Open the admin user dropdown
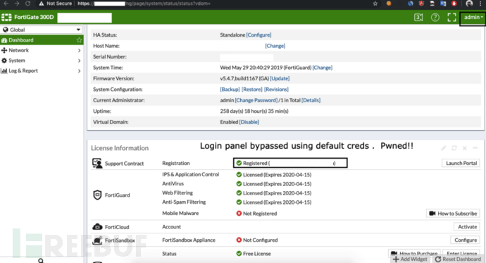 (x=473, y=18)
